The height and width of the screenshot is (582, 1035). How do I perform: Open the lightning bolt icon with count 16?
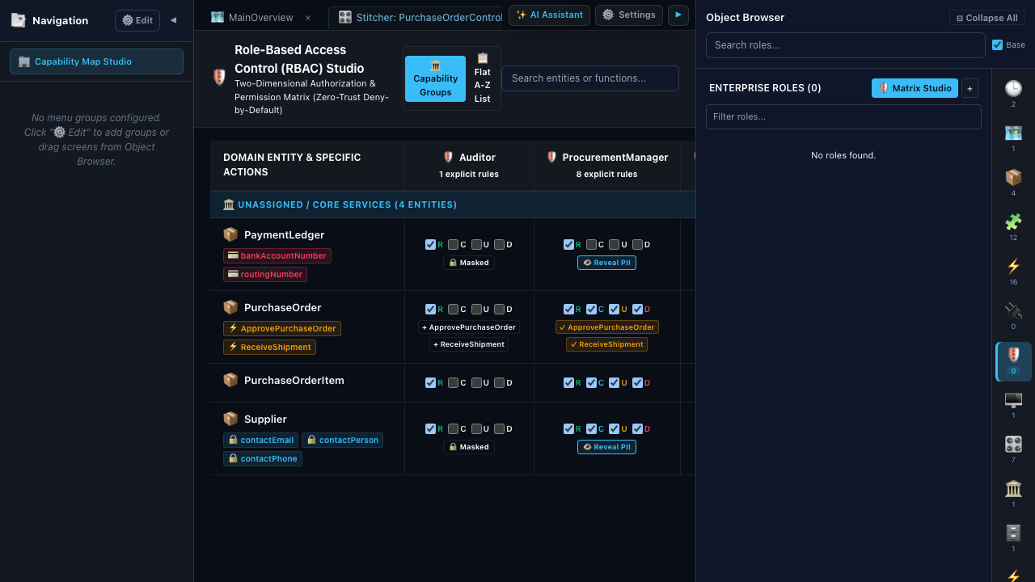(1013, 267)
